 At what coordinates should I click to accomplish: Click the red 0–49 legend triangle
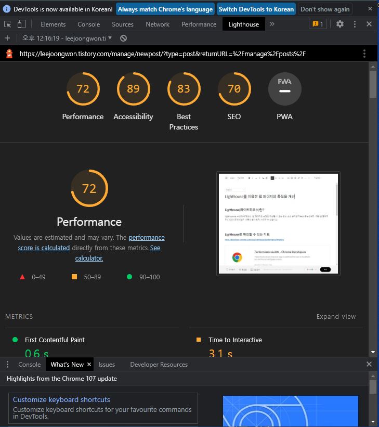pyautogui.click(x=22, y=277)
